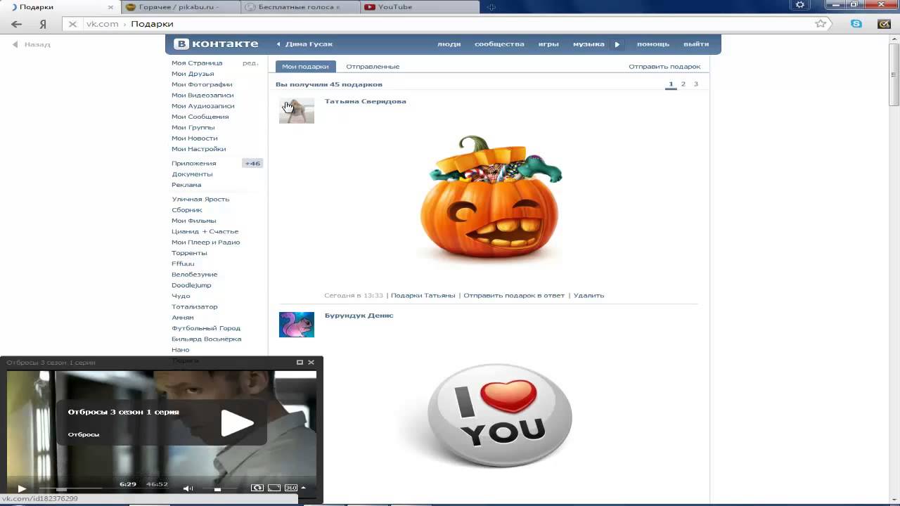
Task: Open сообщества in the header menu
Action: [499, 44]
